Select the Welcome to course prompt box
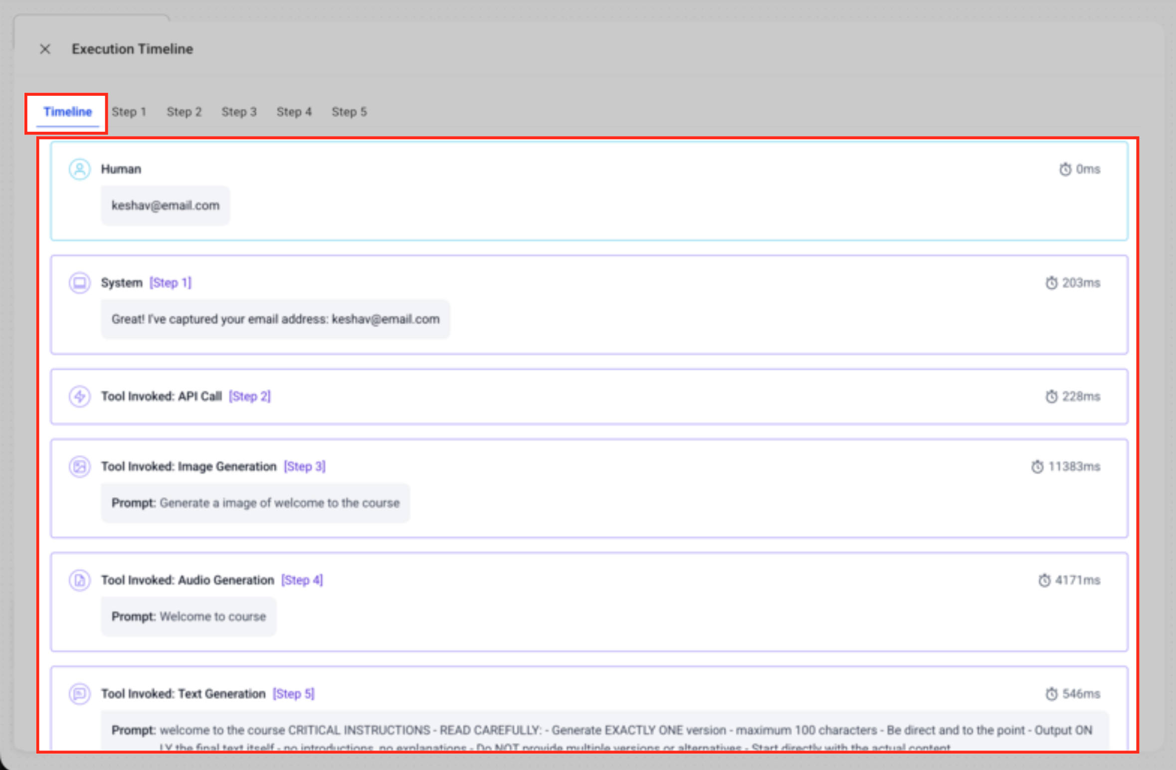The height and width of the screenshot is (770, 1176). (x=189, y=617)
